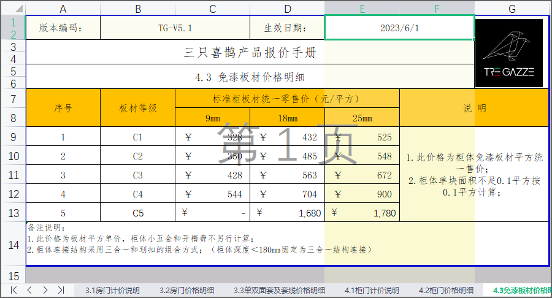Select the 485 price cell
Viewport: 552px width, 298px height.
[287, 156]
